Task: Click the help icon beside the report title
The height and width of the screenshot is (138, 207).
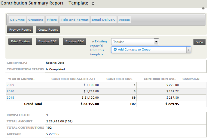Action: (x=93, y=4)
